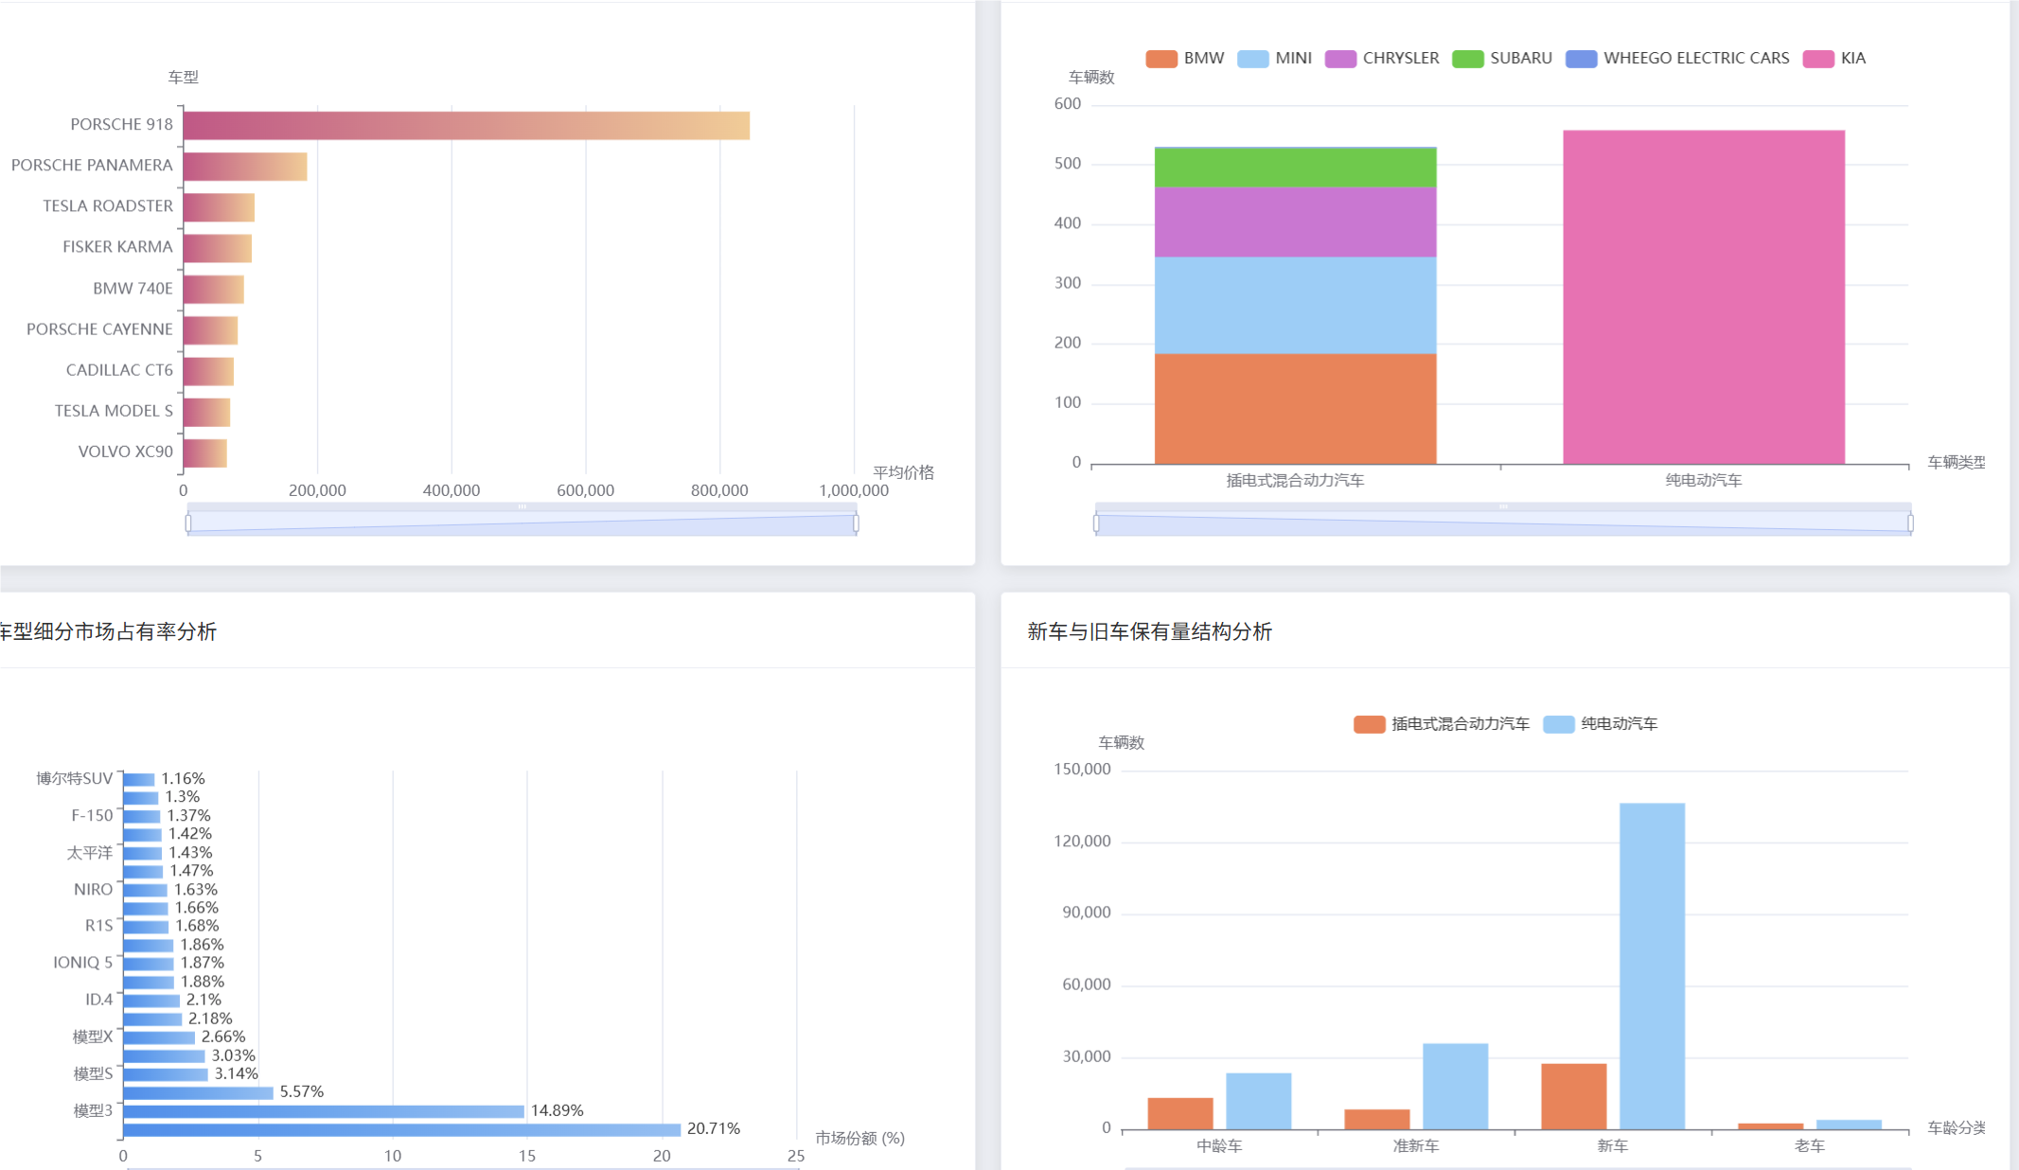Screen dimensions: 2019x1170
Task: Toggle the CHRYSLER legend series
Action: [x=1382, y=58]
